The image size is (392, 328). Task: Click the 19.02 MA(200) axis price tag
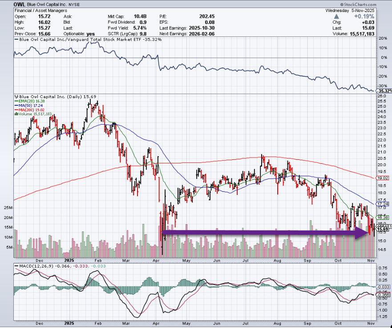[x=384, y=178]
